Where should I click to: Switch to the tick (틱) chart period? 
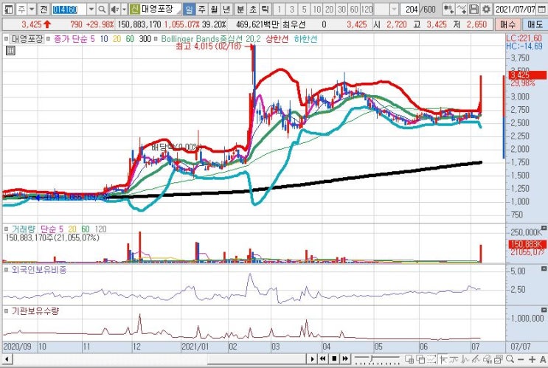pyautogui.click(x=266, y=9)
